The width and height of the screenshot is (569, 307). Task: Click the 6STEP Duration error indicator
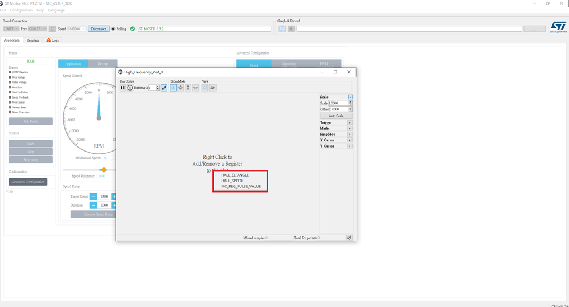10,72
